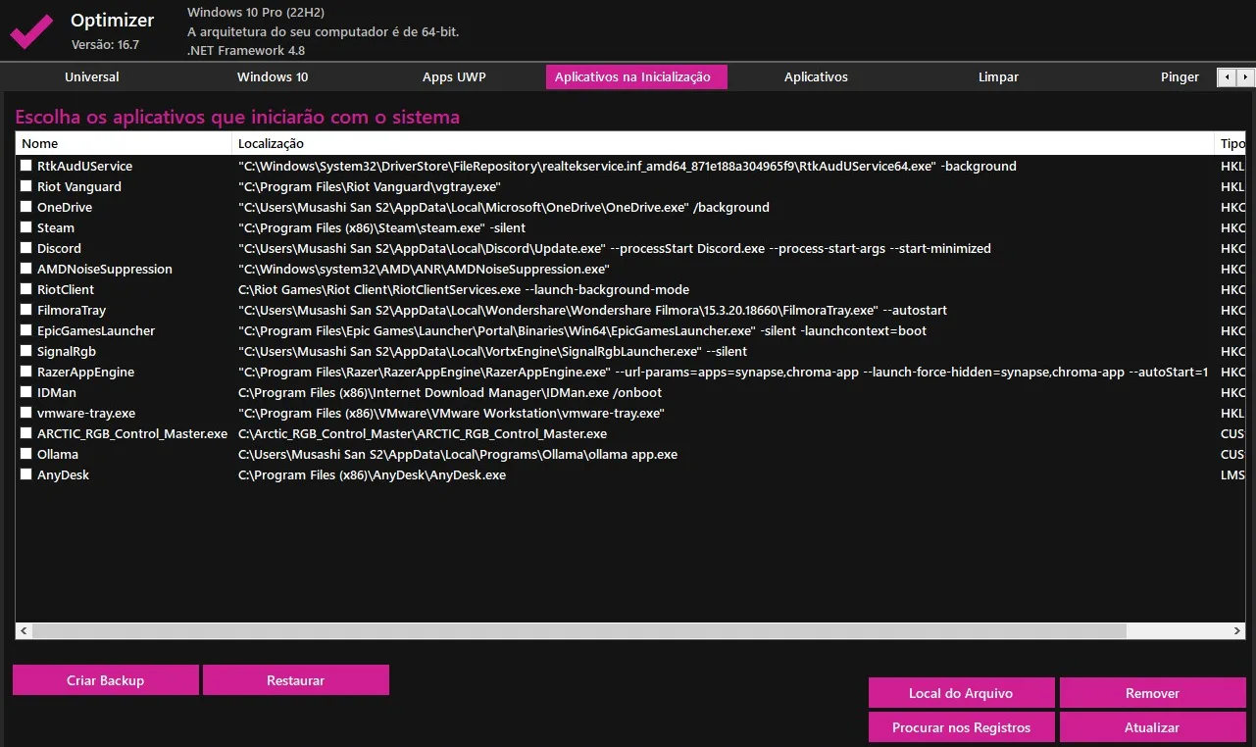Click the ARCTIC_RGB_Control_Master.exe location path
This screenshot has width=1256, height=747.
[423, 434]
